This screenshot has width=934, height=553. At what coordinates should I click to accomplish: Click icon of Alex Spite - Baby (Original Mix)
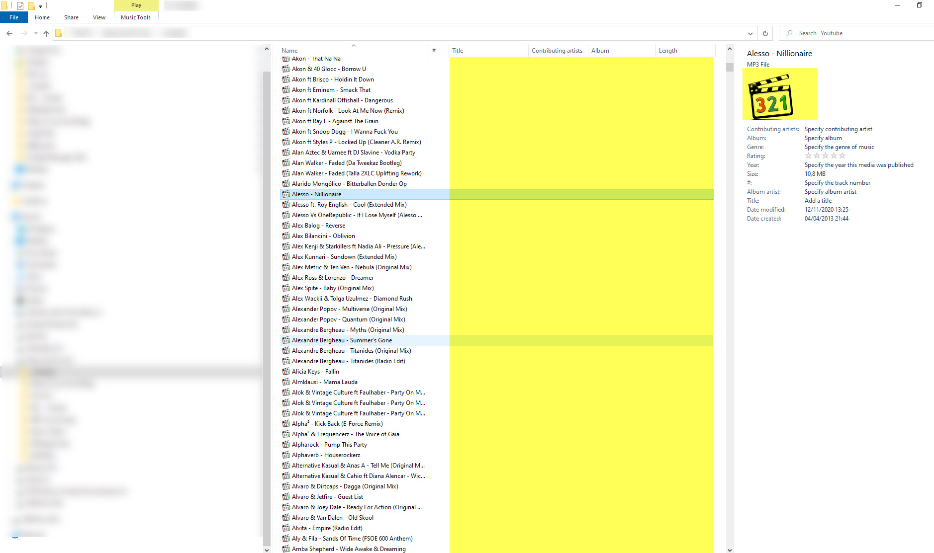coord(286,288)
